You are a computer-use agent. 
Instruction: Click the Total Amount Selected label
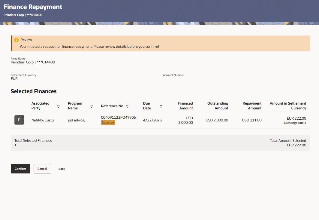[x=288, y=141]
